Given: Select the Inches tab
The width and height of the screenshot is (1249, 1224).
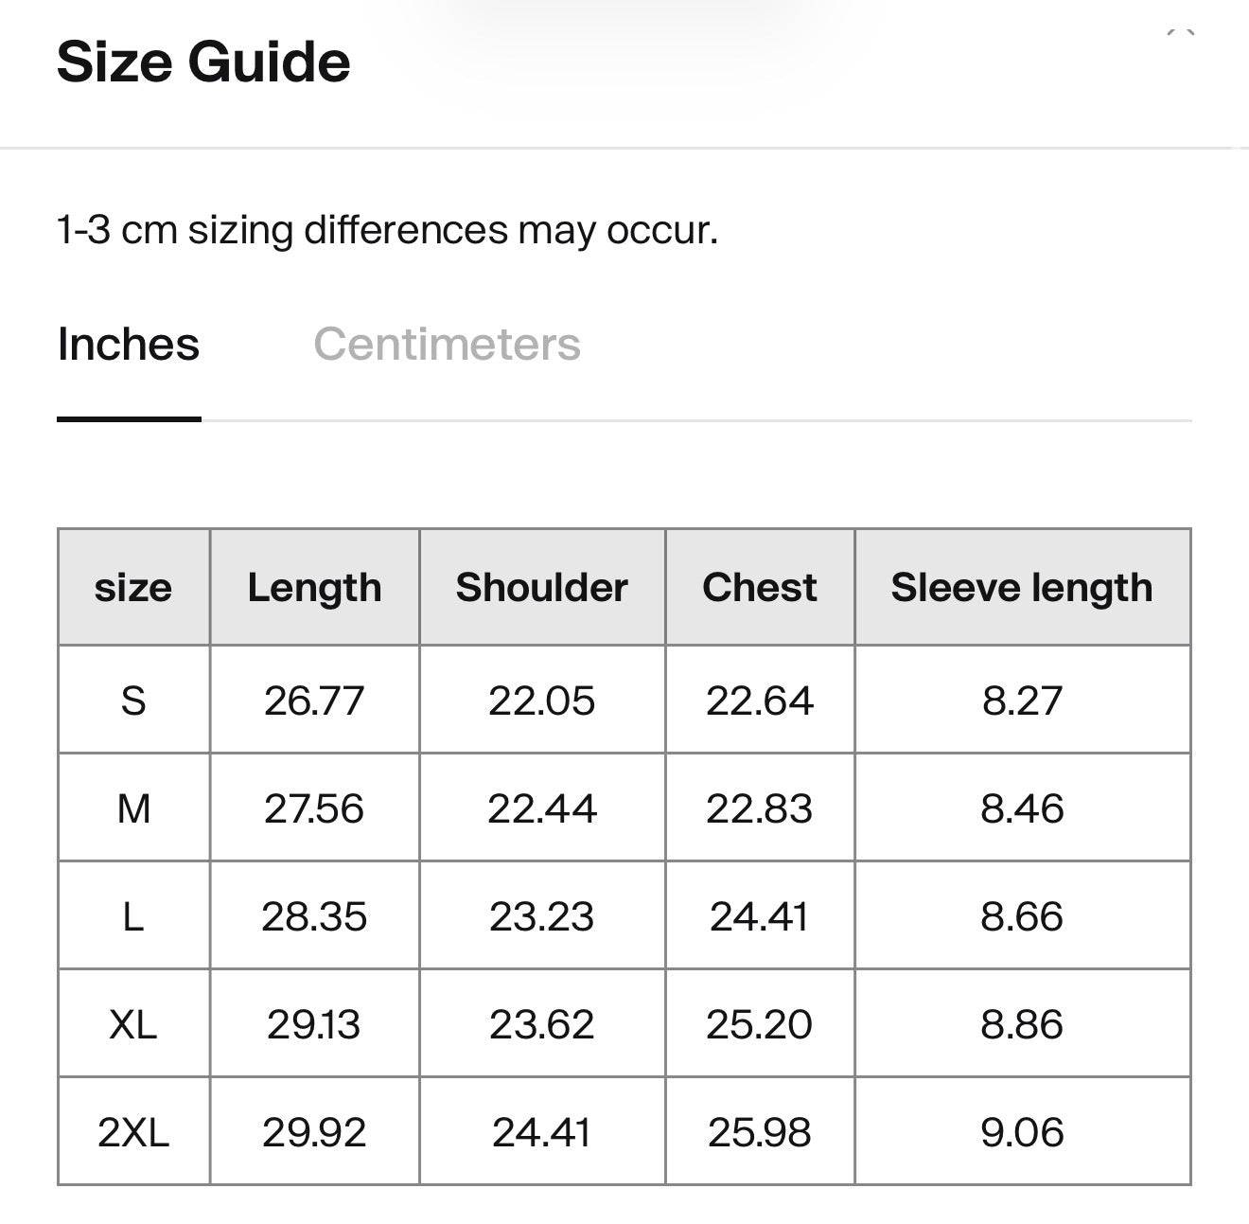Looking at the screenshot, I should click(129, 344).
